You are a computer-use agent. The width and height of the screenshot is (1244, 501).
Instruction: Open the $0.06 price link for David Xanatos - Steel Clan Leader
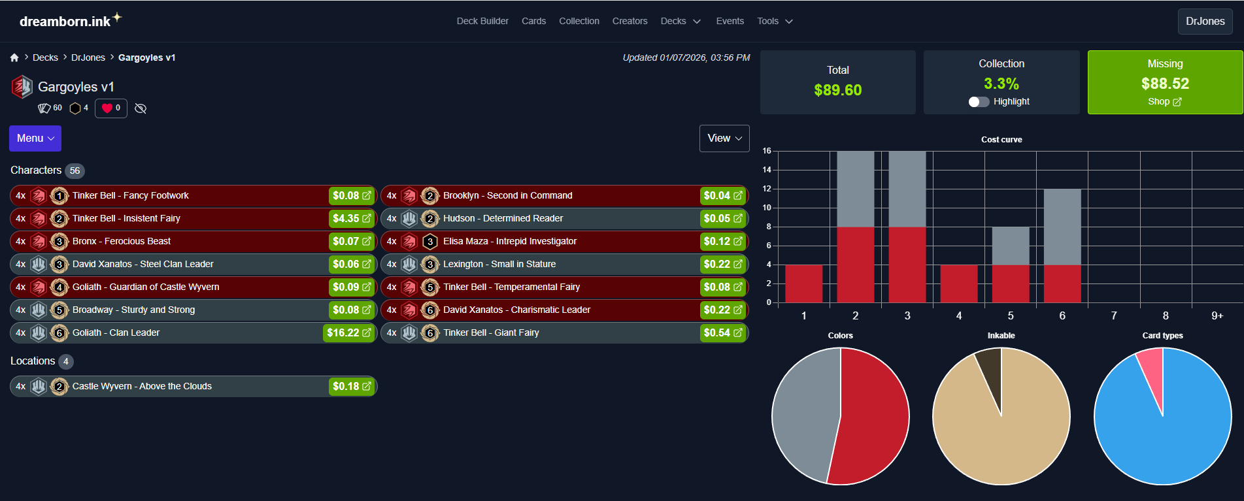coord(352,265)
